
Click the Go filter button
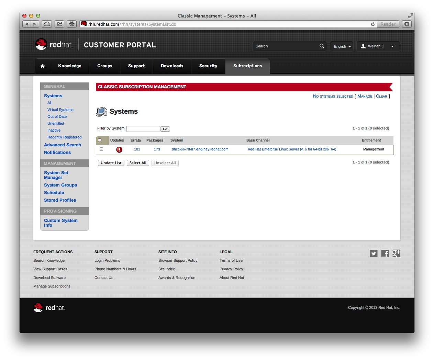click(165, 129)
